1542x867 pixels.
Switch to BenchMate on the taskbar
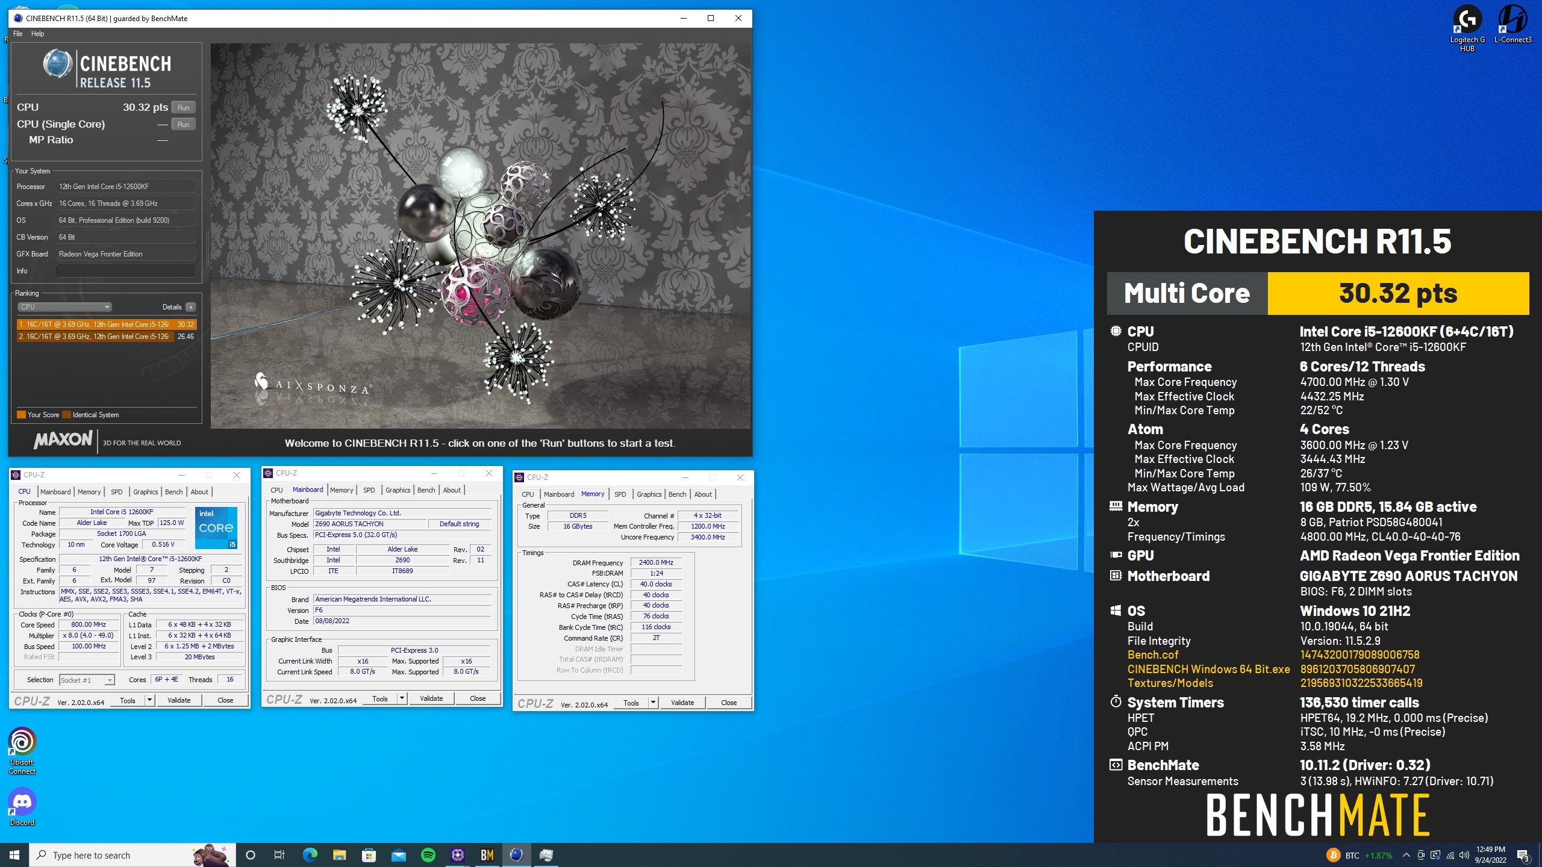[487, 855]
